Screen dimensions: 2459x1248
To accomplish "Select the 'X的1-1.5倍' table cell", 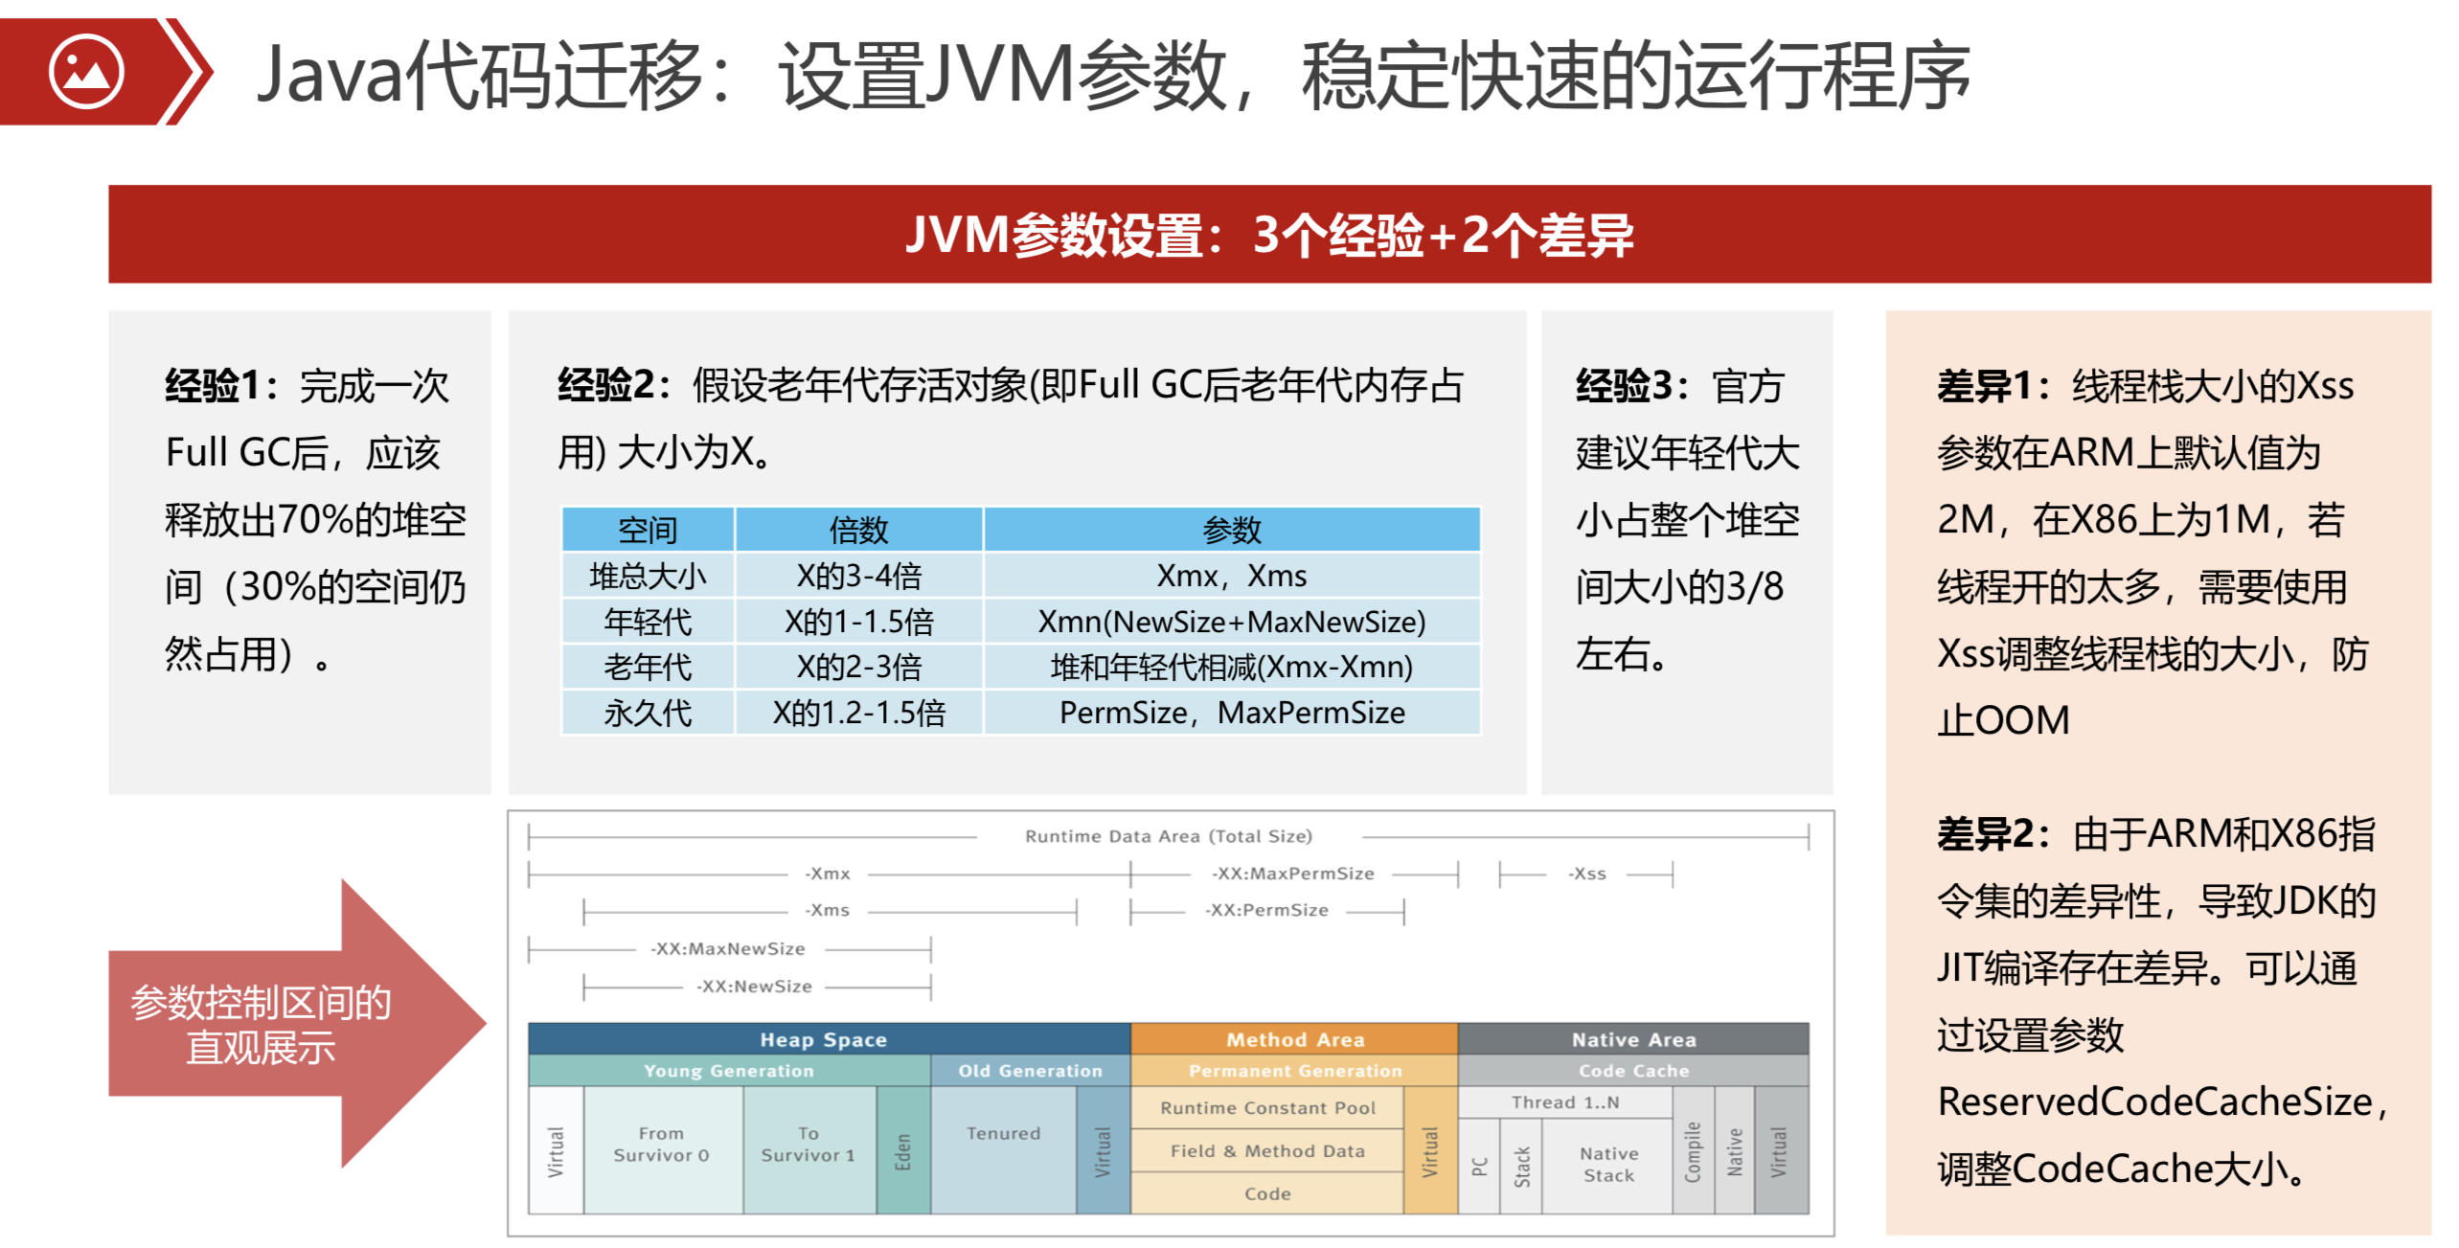I will (x=859, y=622).
